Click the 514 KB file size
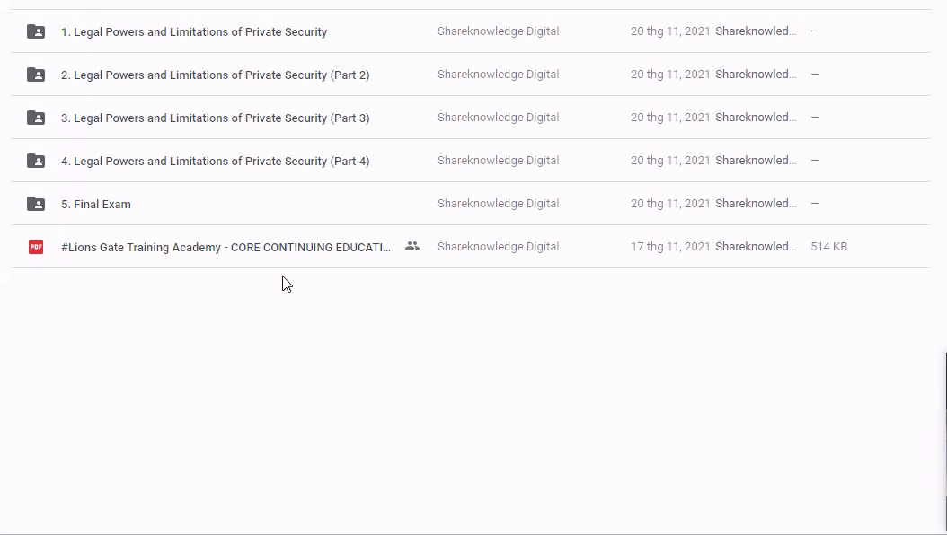Screen dimensions: 947x535 [x=828, y=247]
